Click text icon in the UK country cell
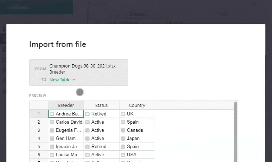This screenshot has height=162, width=272. pyautogui.click(x=123, y=114)
